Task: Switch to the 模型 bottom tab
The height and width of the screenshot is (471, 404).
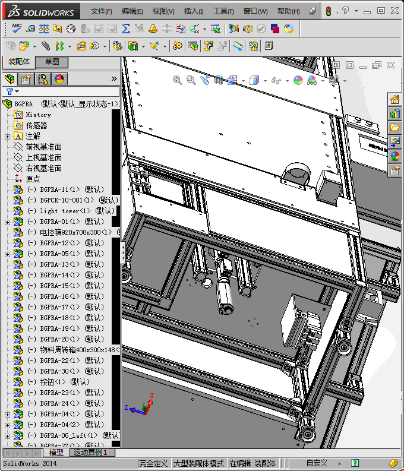Action: tap(56, 453)
